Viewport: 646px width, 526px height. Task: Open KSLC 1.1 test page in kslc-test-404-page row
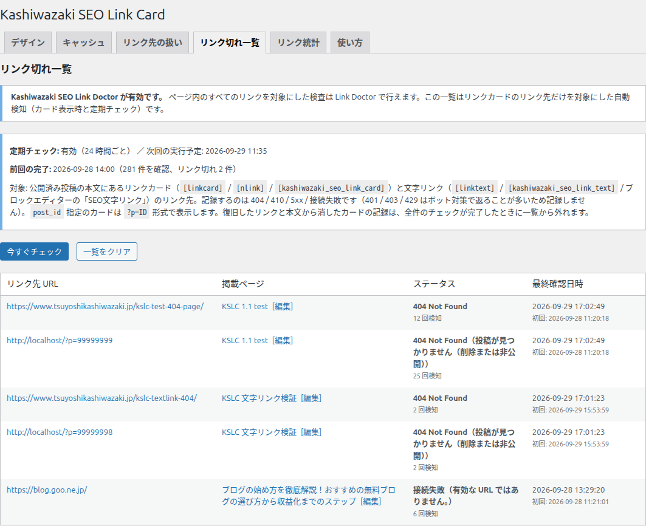tap(245, 307)
